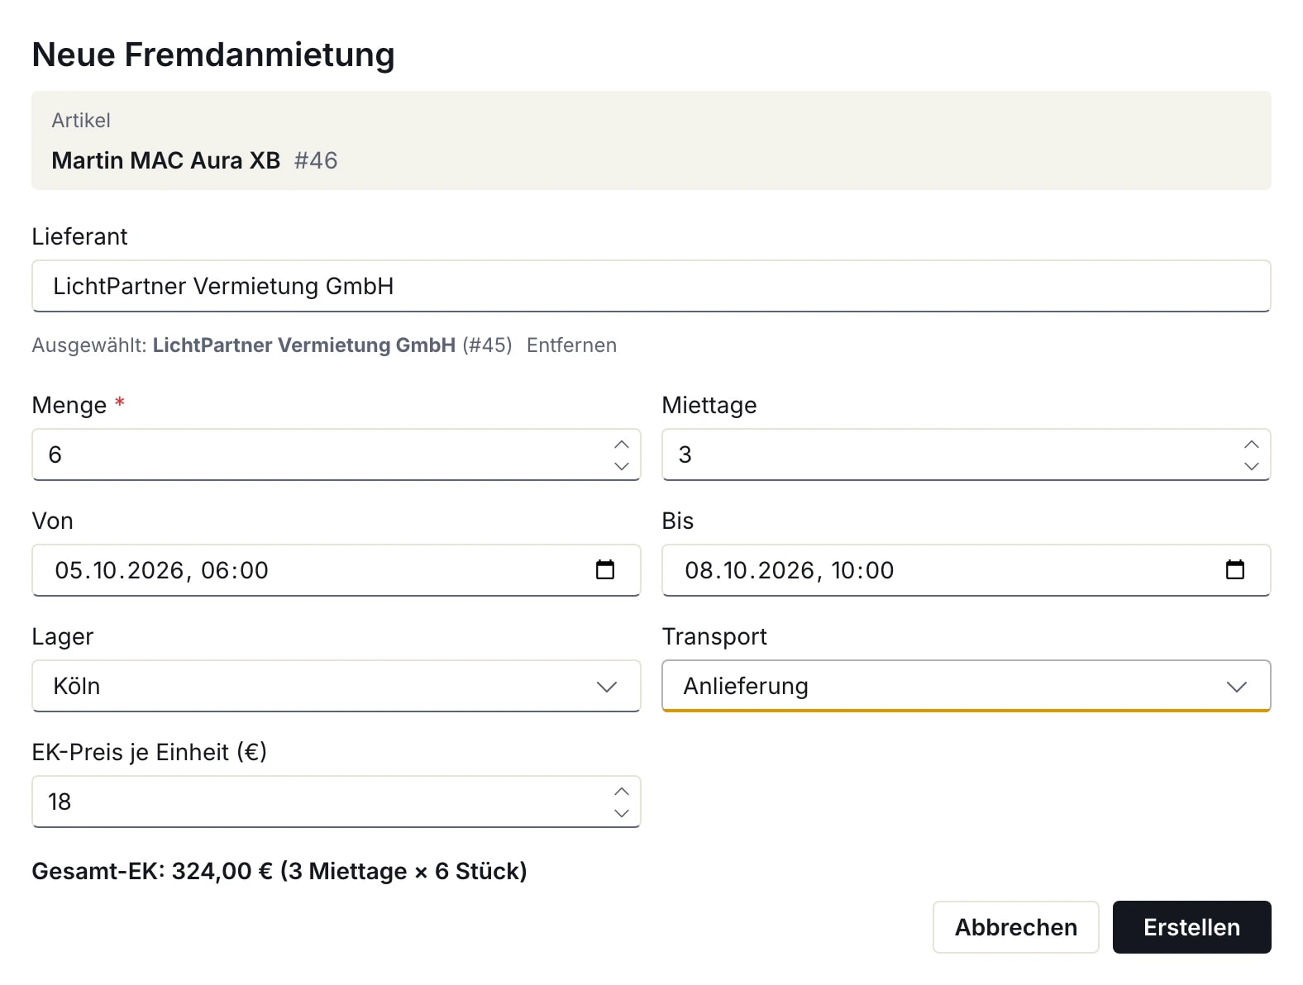This screenshot has width=1303, height=985.
Task: Increase the Menge quantity with up arrow
Action: 622,445
